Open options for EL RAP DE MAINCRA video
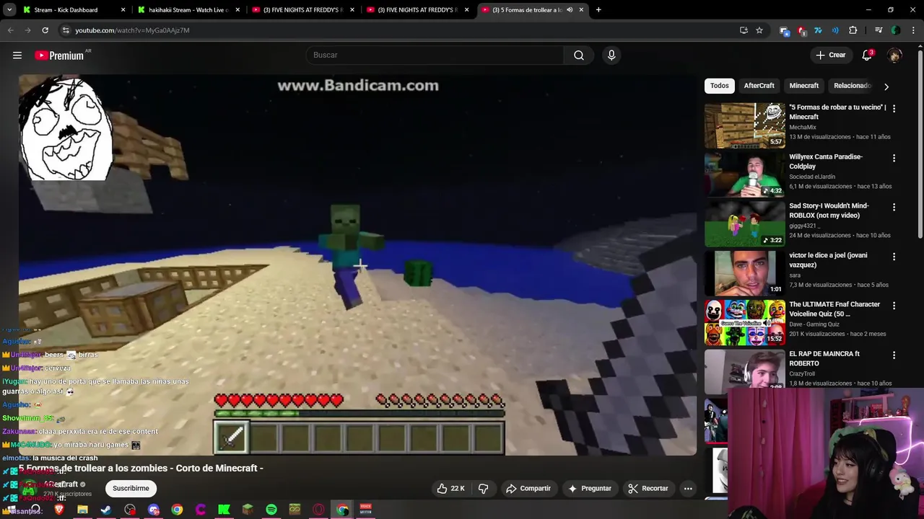924x519 pixels. (x=894, y=355)
